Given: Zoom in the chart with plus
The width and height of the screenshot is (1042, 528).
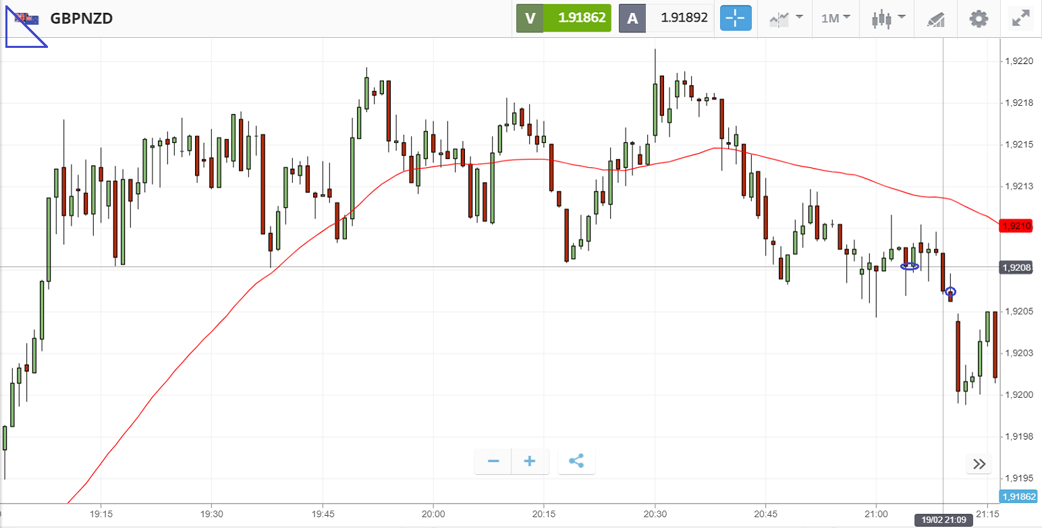Looking at the screenshot, I should [x=530, y=461].
